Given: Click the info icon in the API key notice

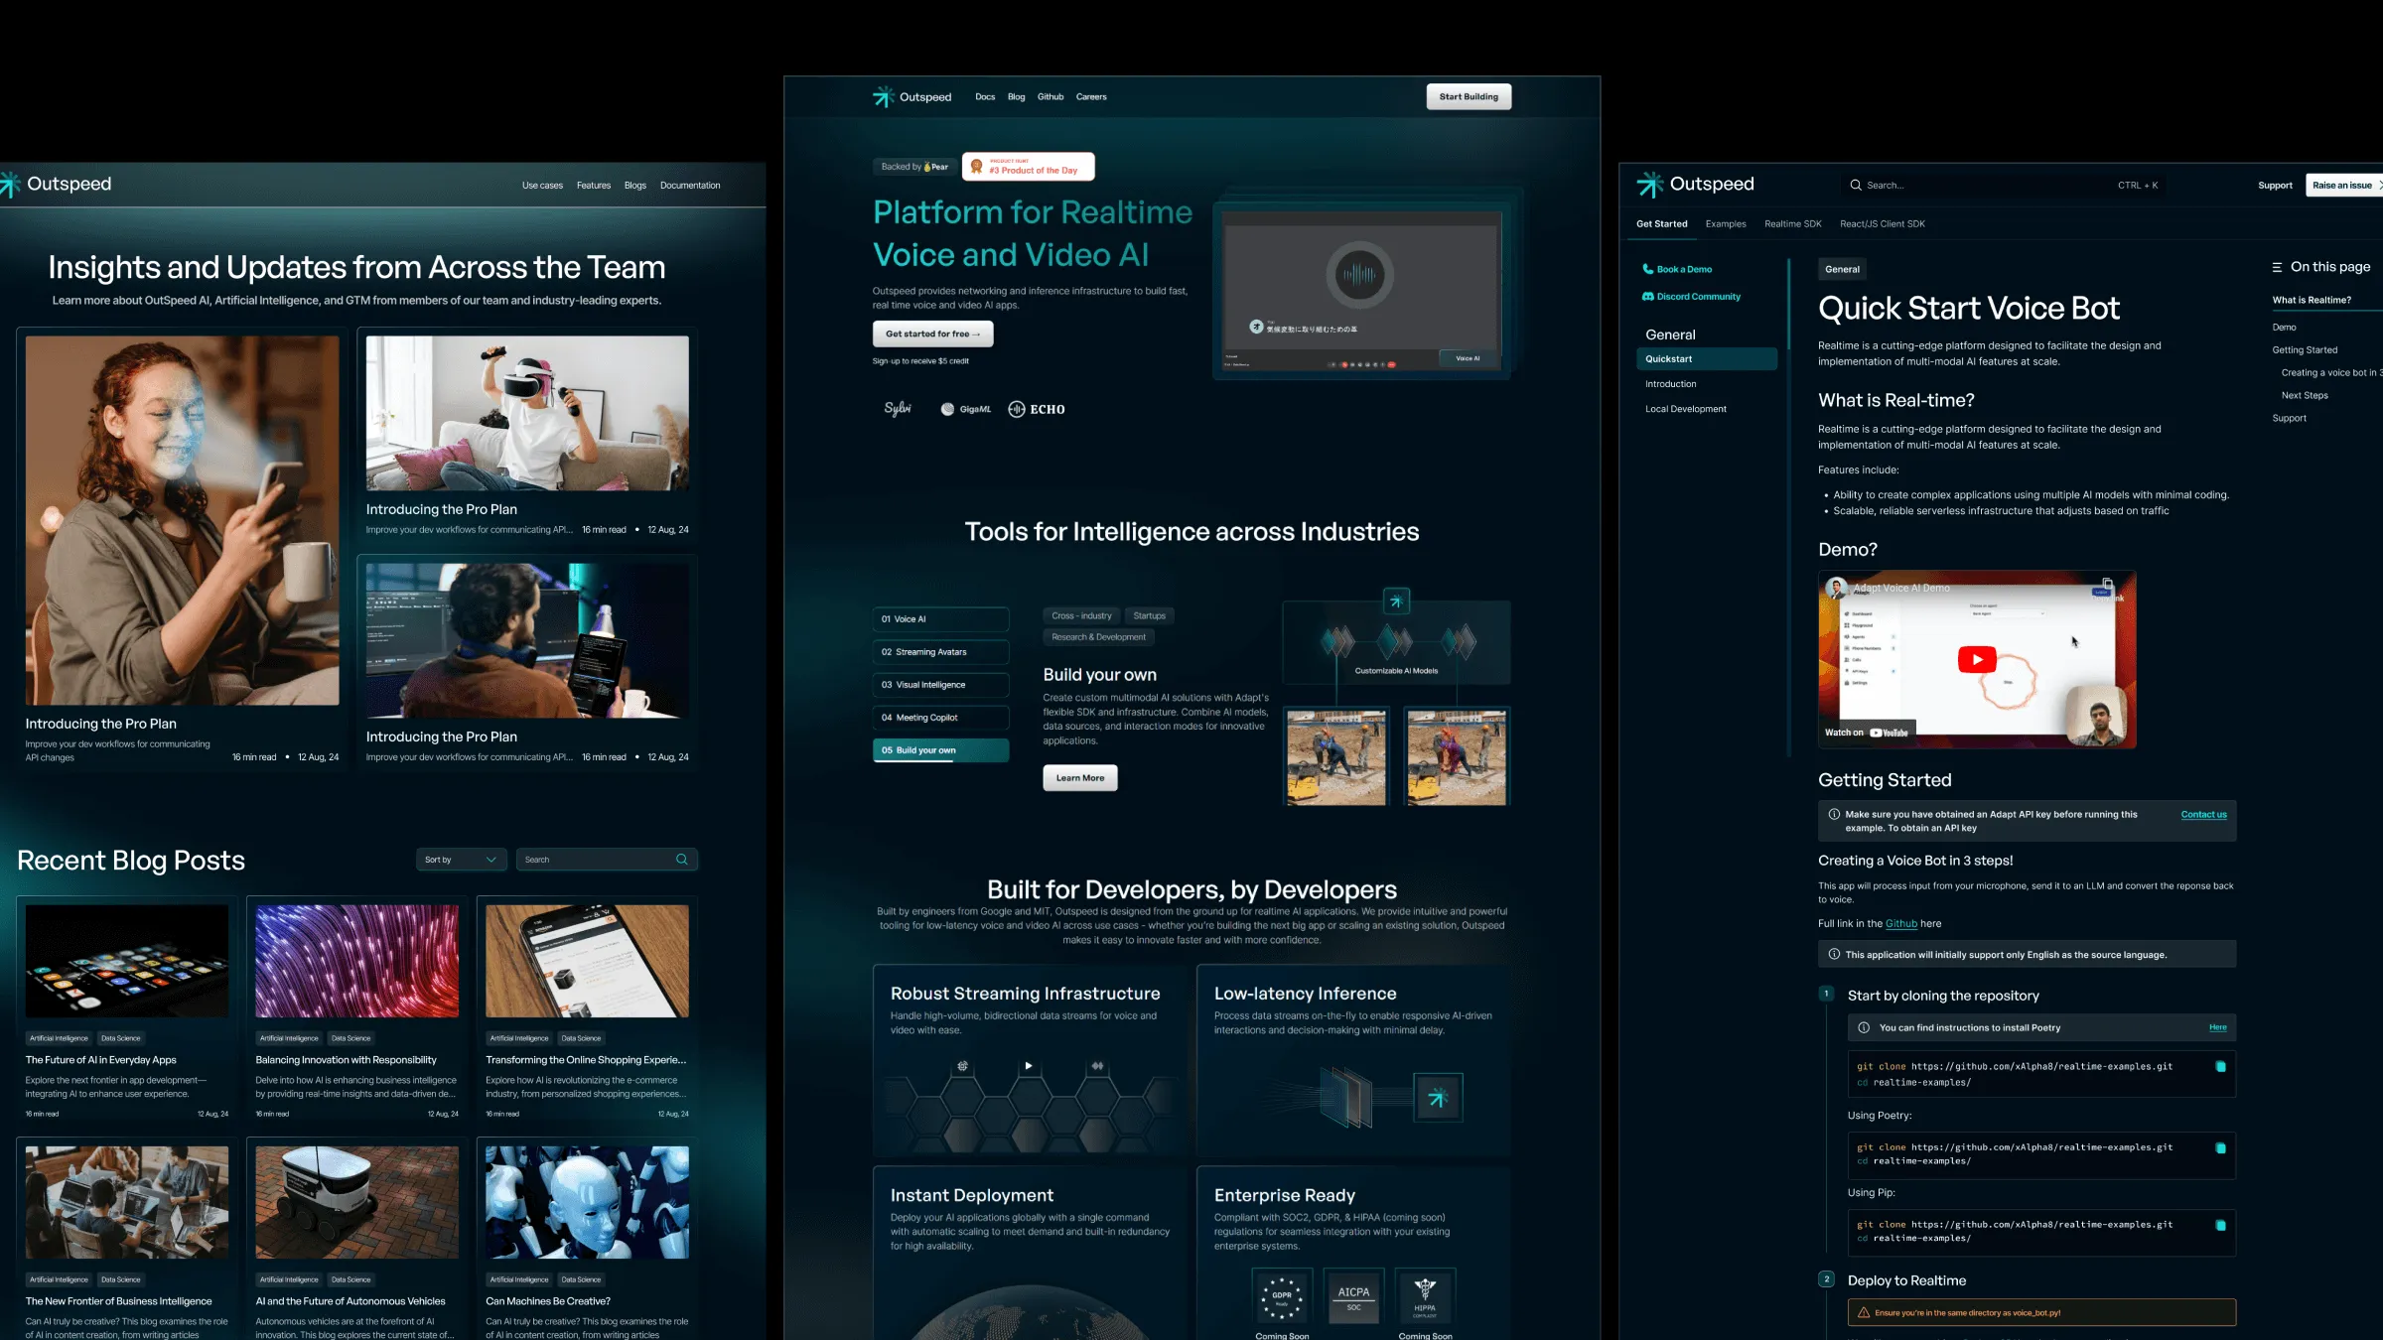Looking at the screenshot, I should (x=1834, y=814).
